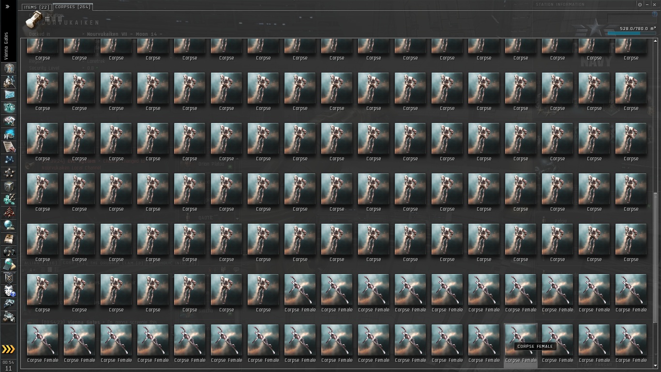Open the teal ship fitting icon
The height and width of the screenshot is (372, 661).
9,108
